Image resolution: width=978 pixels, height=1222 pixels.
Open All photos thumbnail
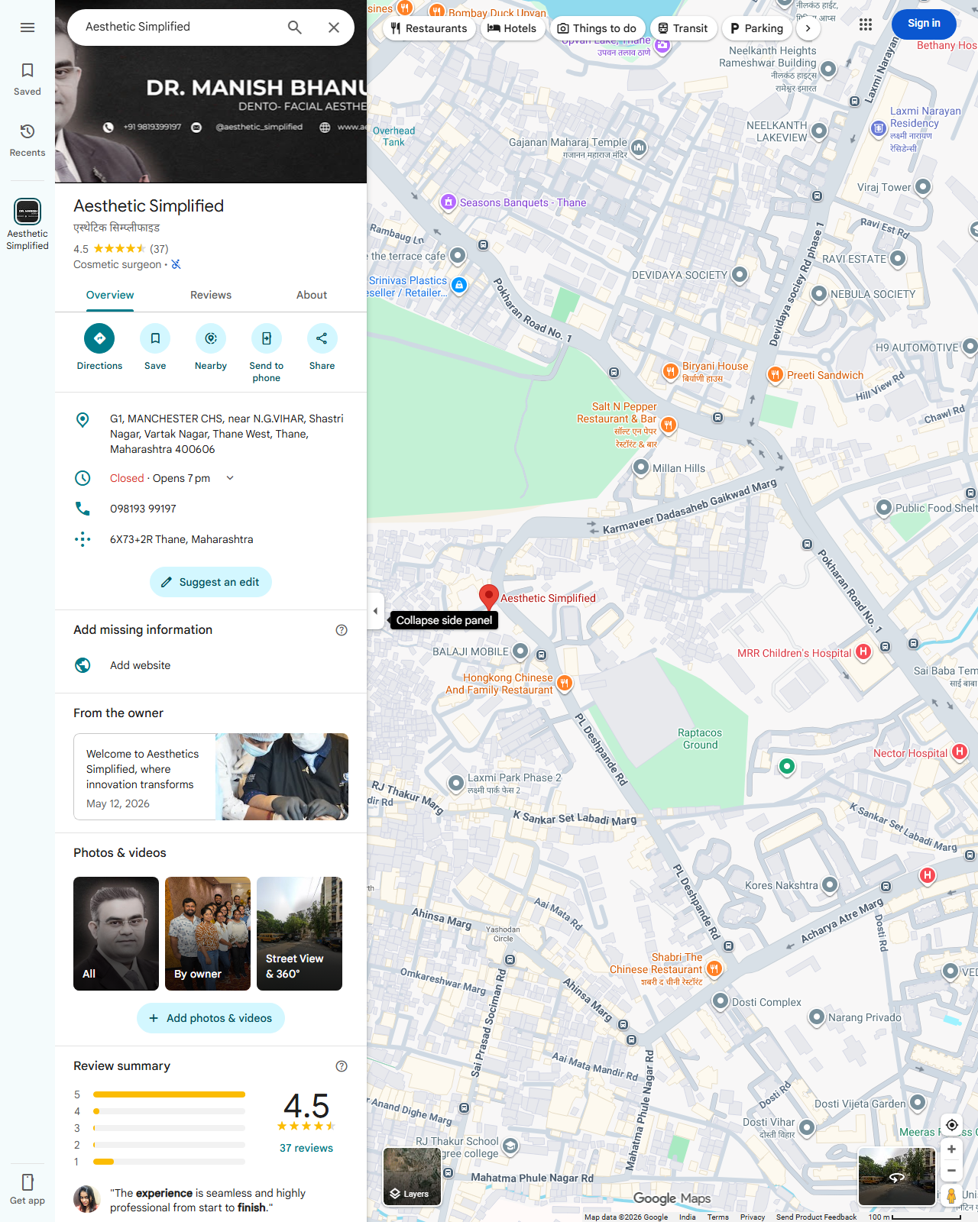point(116,933)
